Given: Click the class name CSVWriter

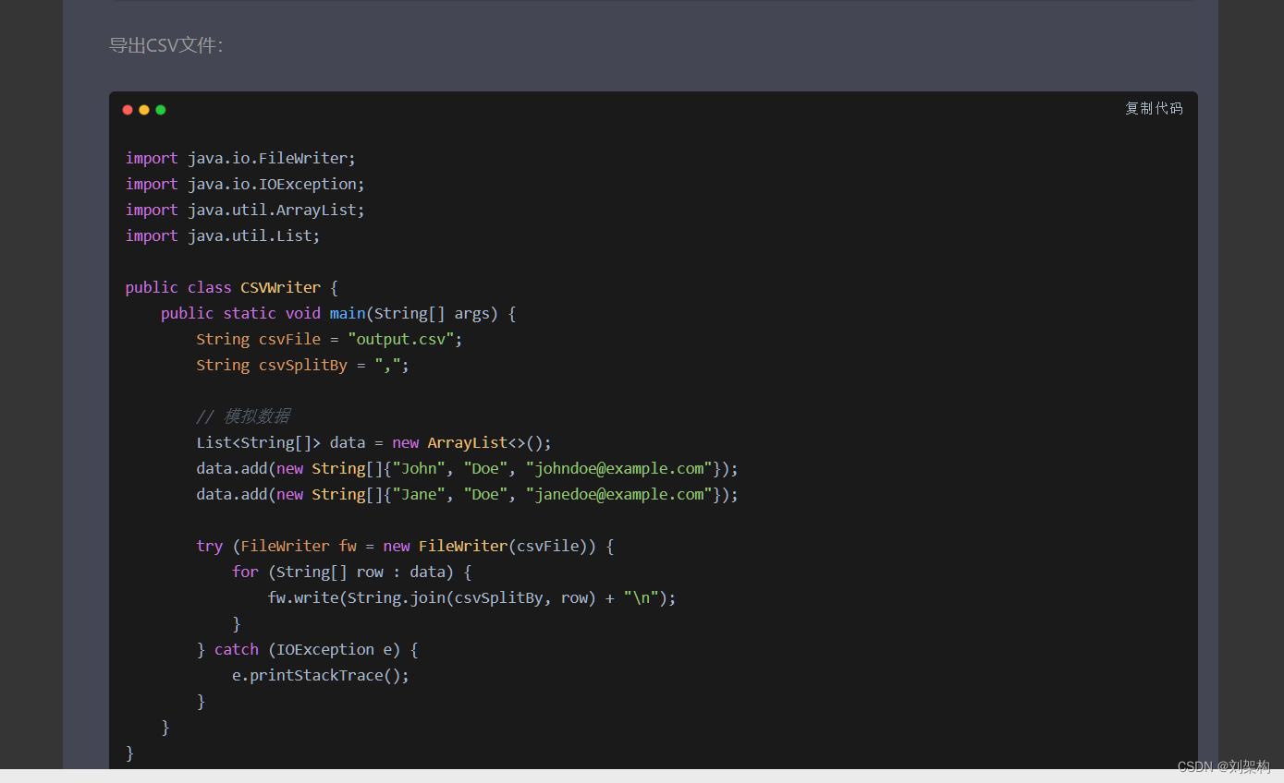Looking at the screenshot, I should pyautogui.click(x=281, y=287).
